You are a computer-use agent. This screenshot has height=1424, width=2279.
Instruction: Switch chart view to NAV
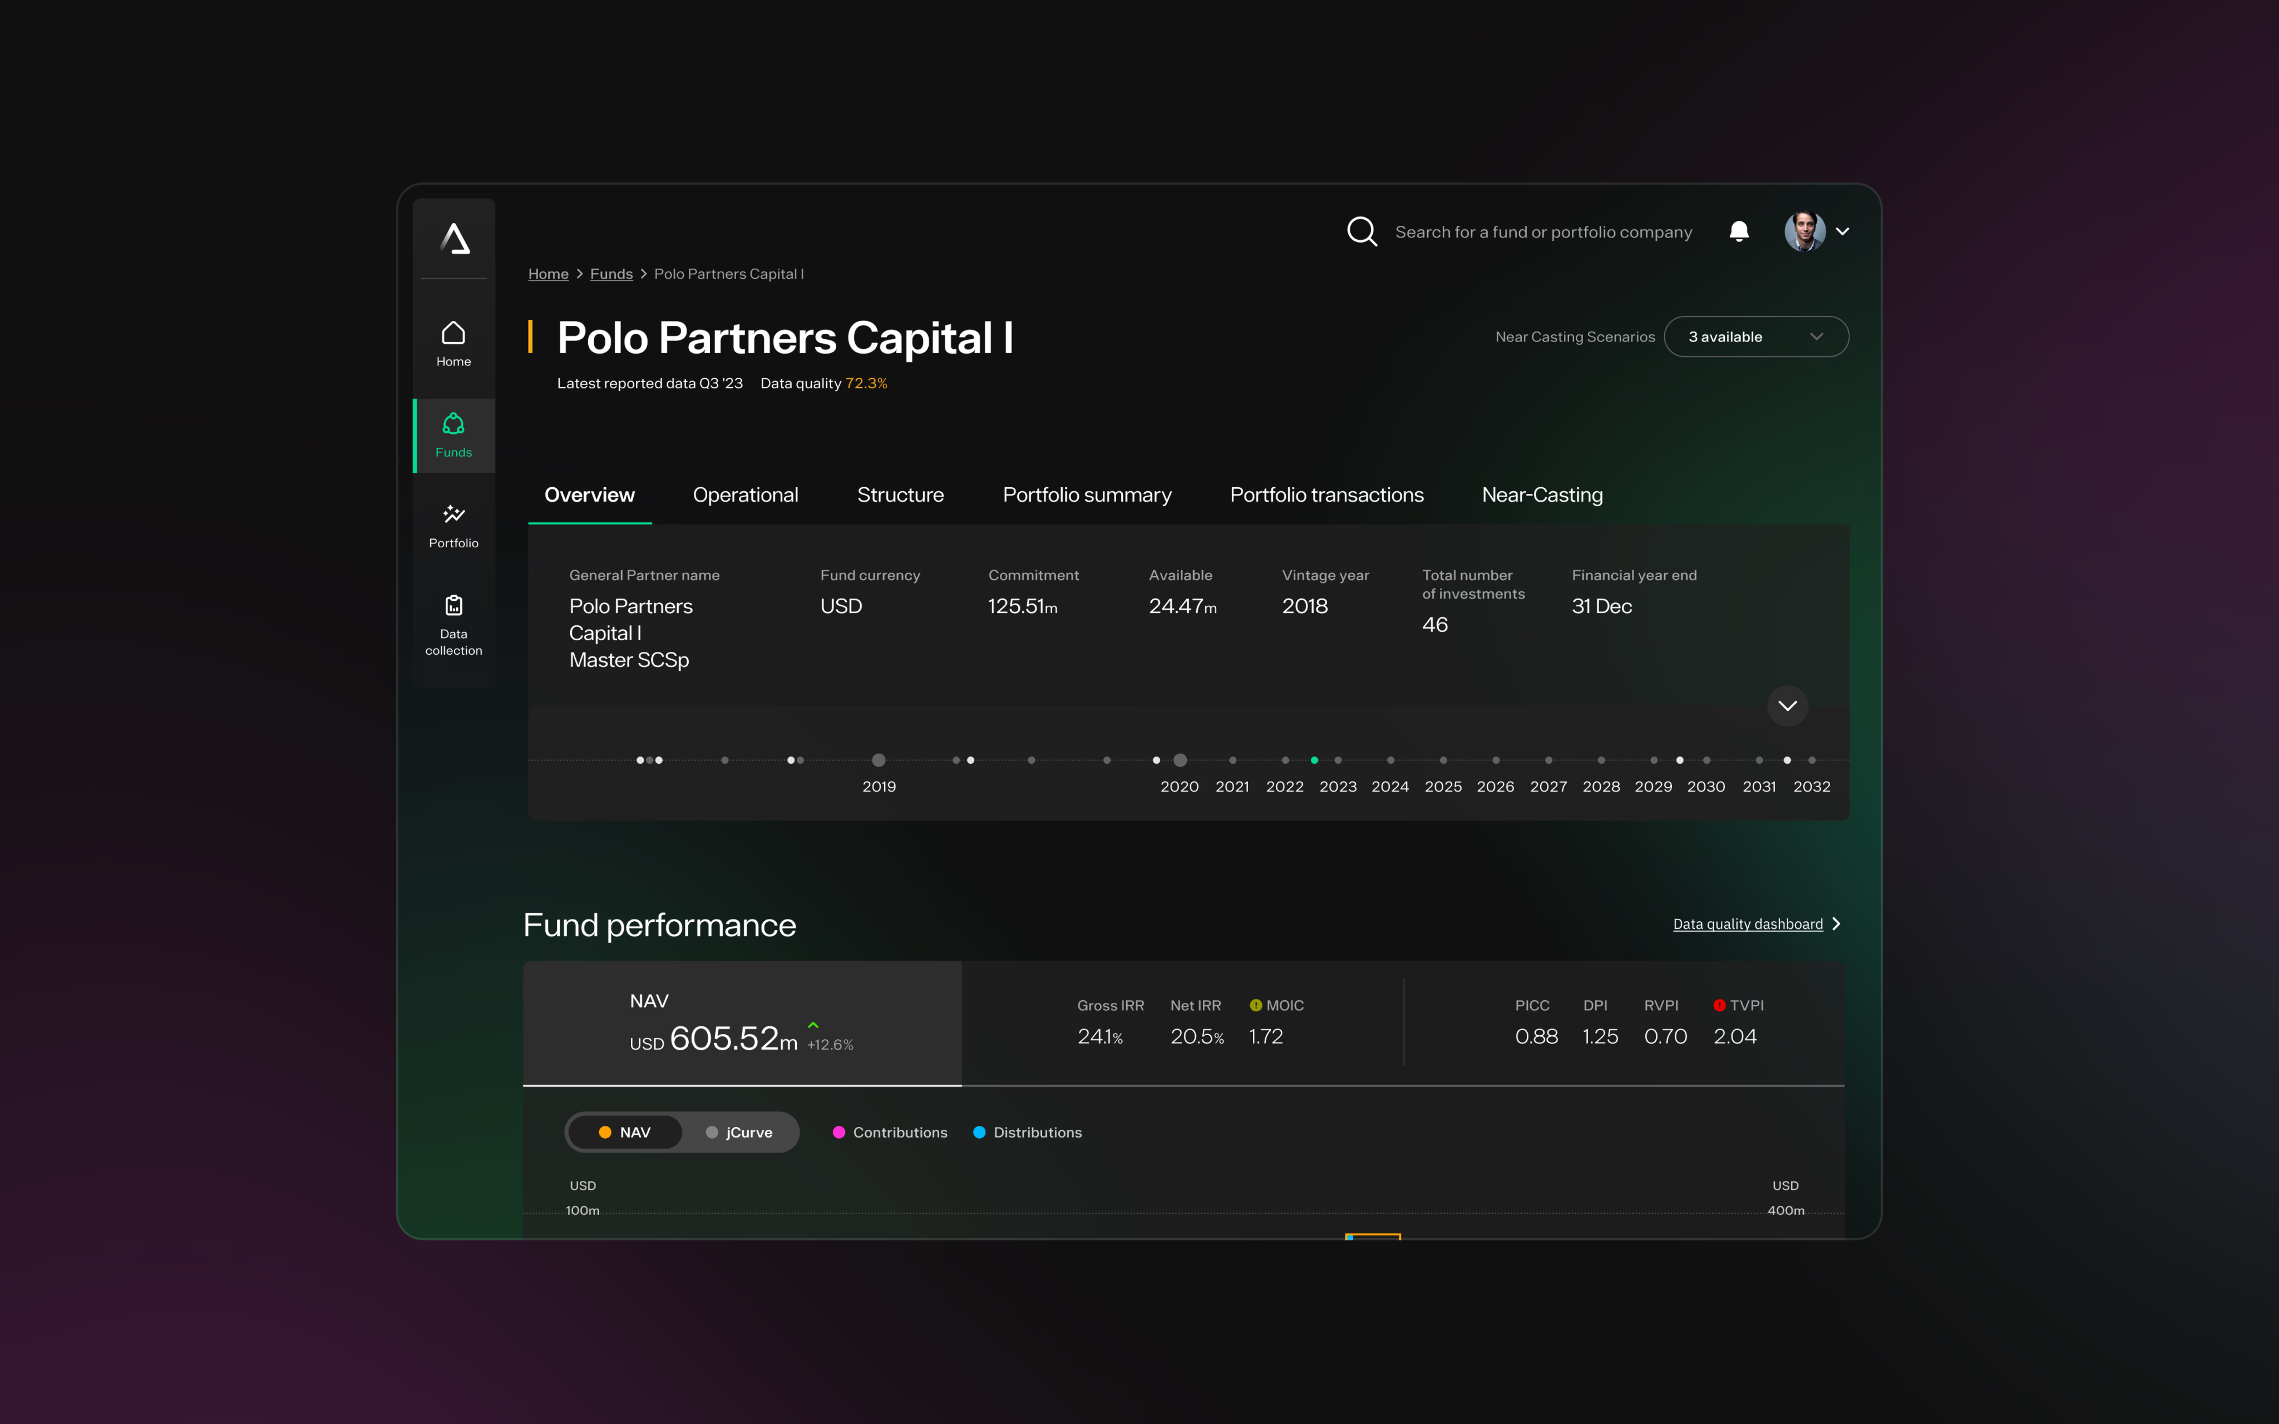[x=624, y=1132]
